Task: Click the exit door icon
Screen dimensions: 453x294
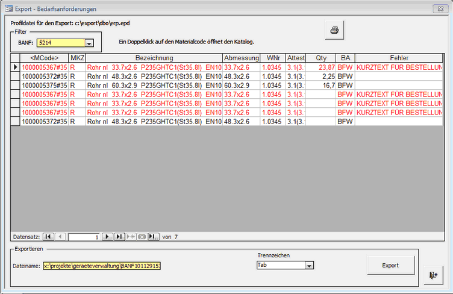Action: click(433, 275)
